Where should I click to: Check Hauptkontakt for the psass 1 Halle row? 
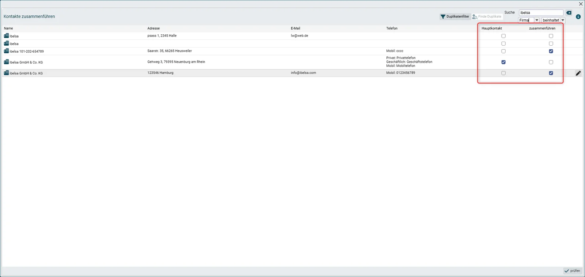[x=503, y=36]
